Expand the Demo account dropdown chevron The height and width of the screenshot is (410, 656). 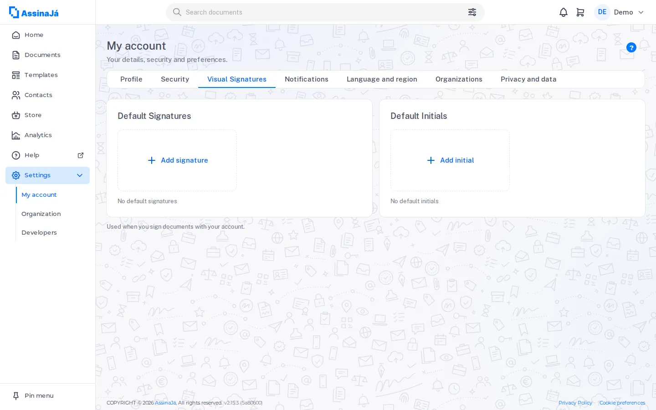pyautogui.click(x=641, y=12)
